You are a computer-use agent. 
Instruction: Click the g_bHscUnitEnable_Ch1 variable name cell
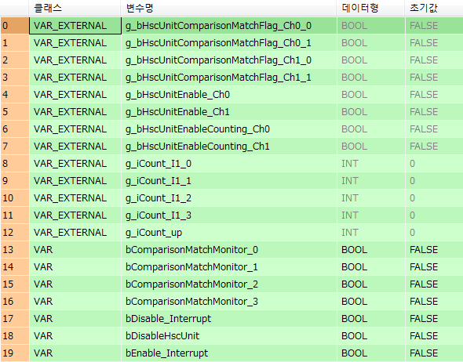pyautogui.click(x=229, y=112)
